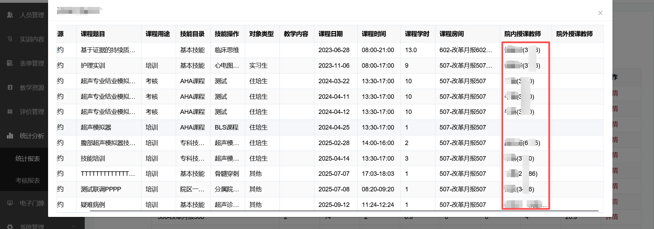Click the 电子门牌 sidebar icon
The image size is (654, 229).
[10, 203]
